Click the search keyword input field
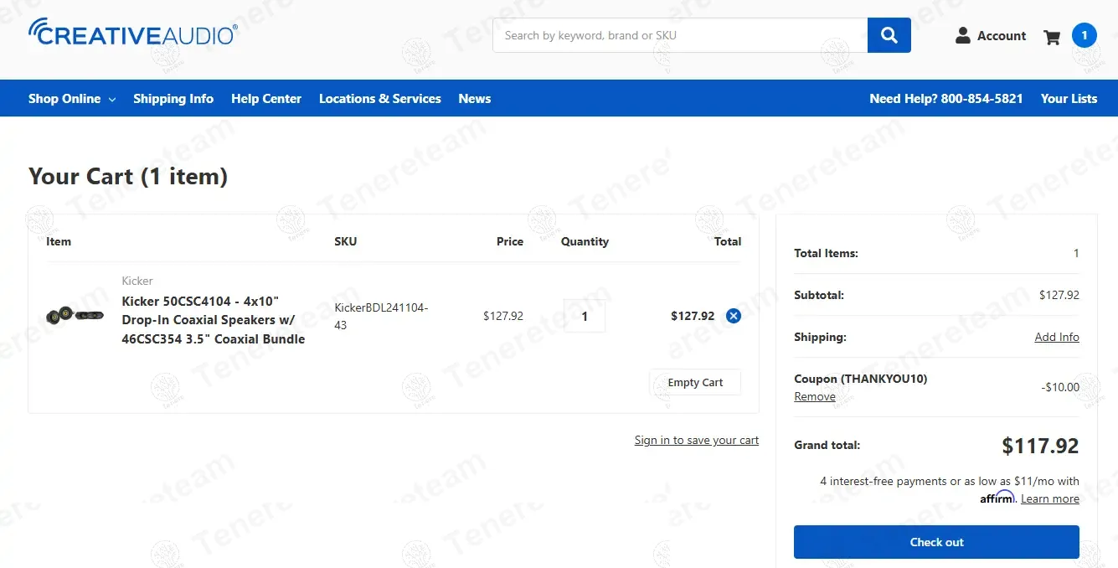The image size is (1118, 568). [680, 36]
